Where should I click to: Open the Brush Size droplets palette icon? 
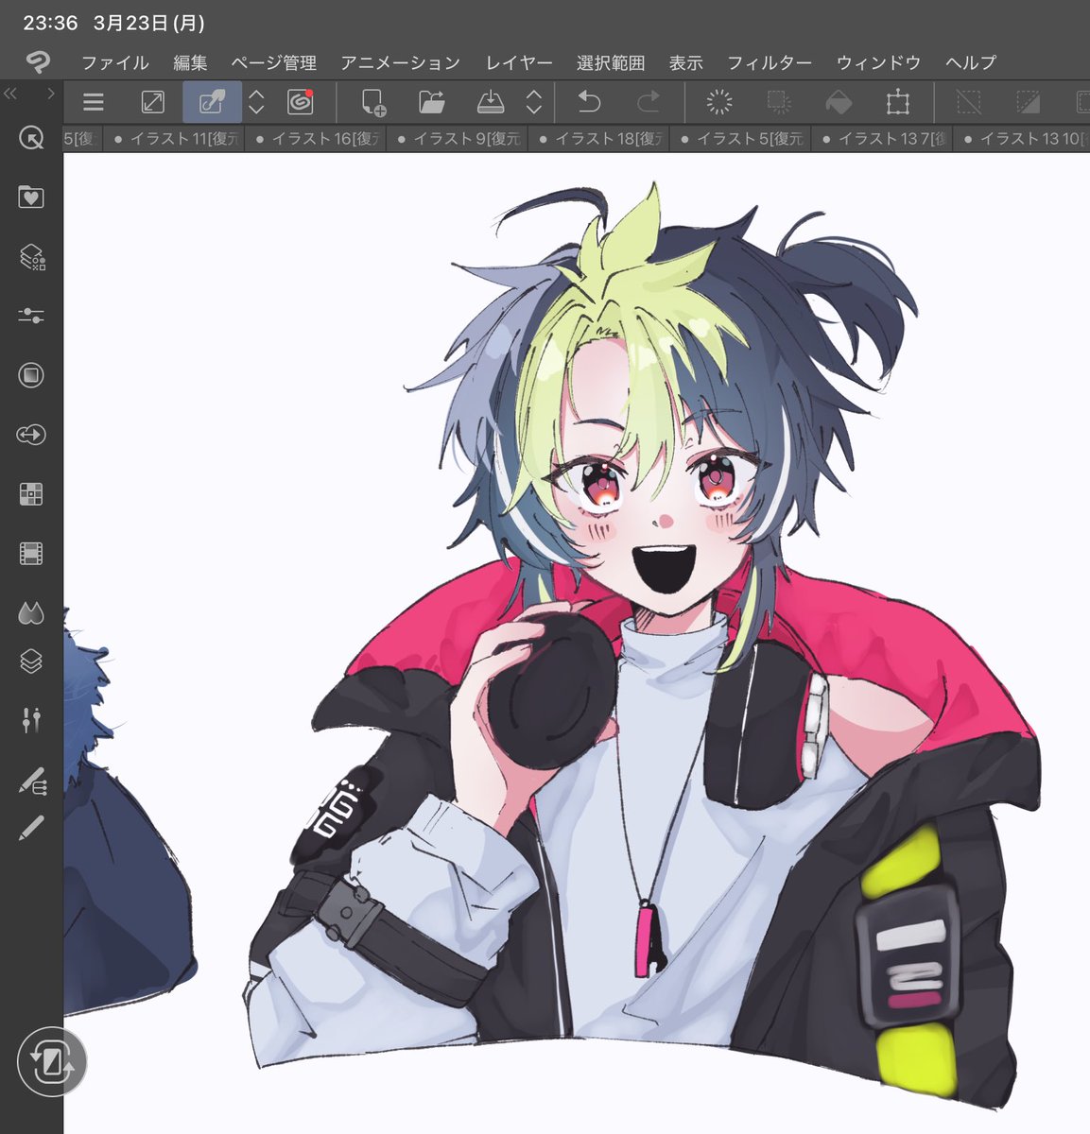coord(31,613)
